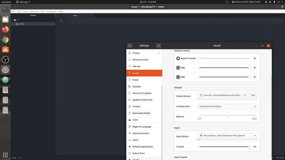The height and width of the screenshot is (160, 285).
Task: Open OBS Studio from the dock
Action: [x=5, y=60]
